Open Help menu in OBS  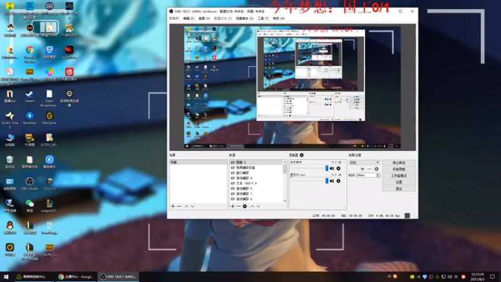[279, 19]
